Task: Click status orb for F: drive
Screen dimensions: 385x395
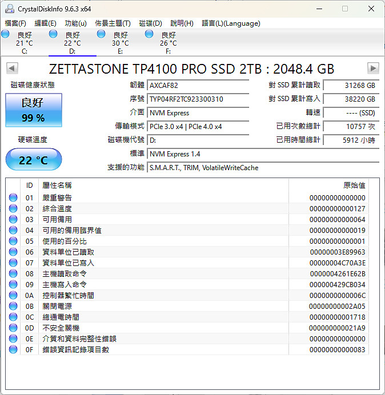Action: 149,34
